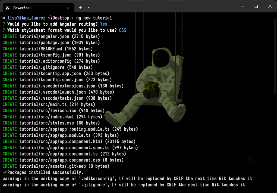Click the 'tutorial/tsconfig.json (901 bytes)' line
The height and width of the screenshot is (193, 277).
(51, 55)
